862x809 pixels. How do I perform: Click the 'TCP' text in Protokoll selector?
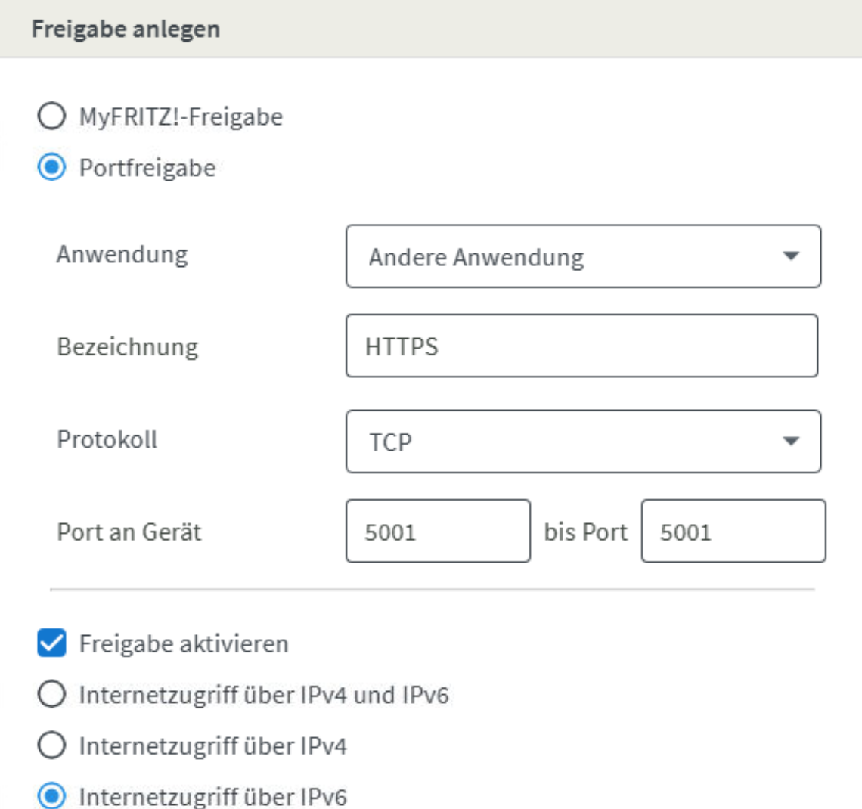(x=390, y=442)
